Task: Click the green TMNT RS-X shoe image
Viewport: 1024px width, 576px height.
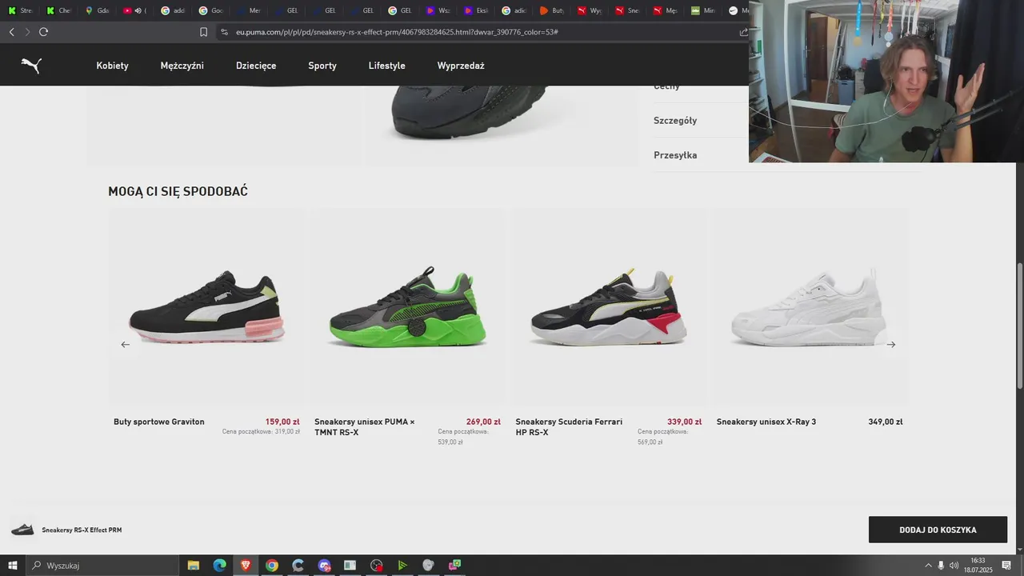Action: 408,309
